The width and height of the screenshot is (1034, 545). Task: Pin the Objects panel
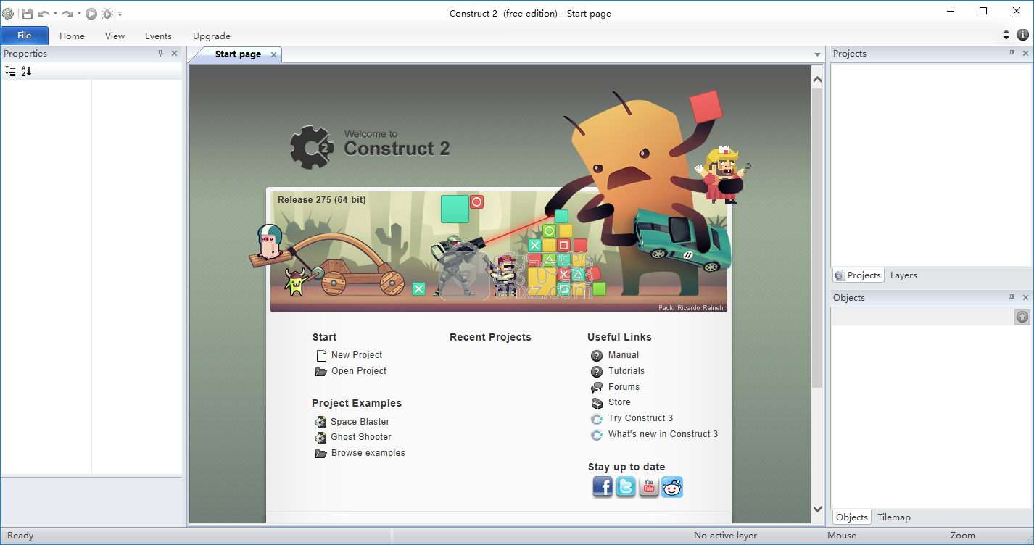(1012, 298)
